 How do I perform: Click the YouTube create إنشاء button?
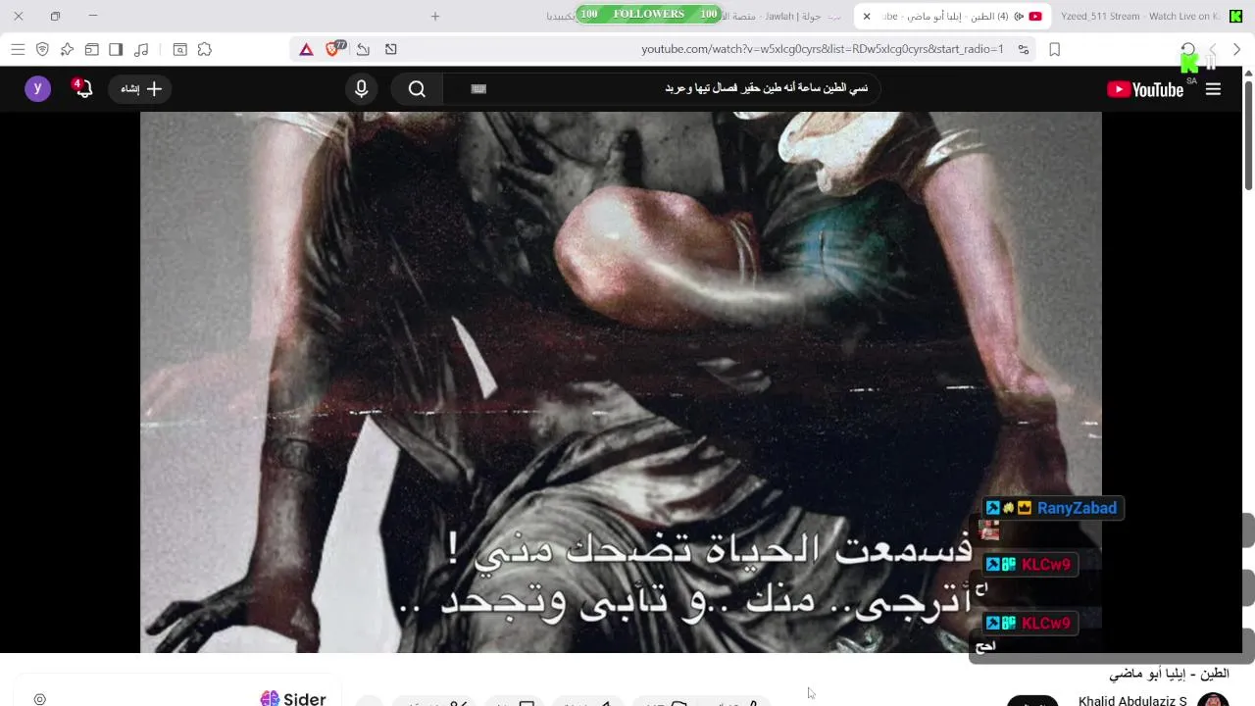pos(140,88)
